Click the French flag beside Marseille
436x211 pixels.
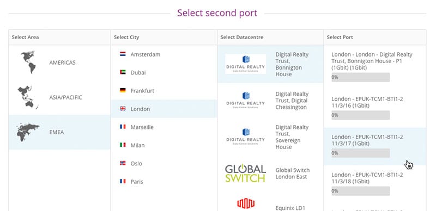[123, 127]
